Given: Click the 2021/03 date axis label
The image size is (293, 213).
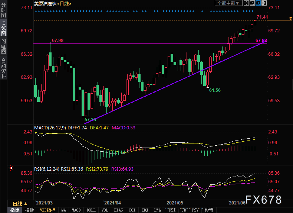Looking at the screenshot, I should [44, 203].
